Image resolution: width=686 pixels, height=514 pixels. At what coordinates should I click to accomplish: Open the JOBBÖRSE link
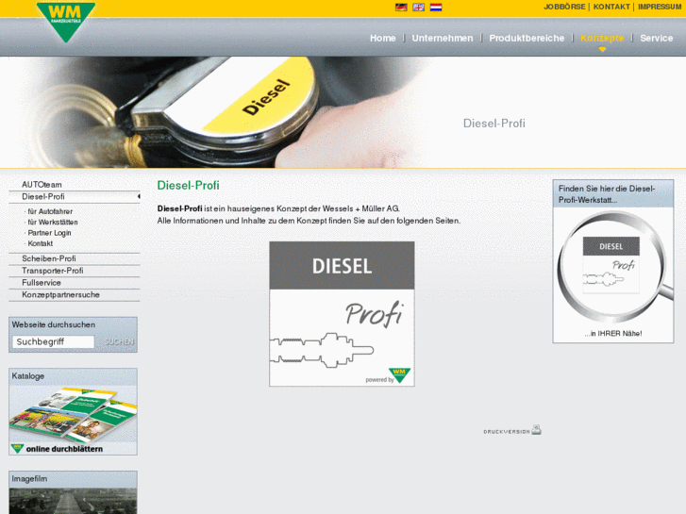pyautogui.click(x=564, y=7)
